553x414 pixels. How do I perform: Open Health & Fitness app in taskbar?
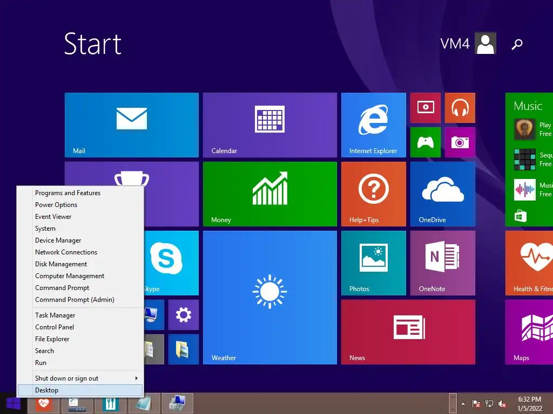click(x=43, y=403)
